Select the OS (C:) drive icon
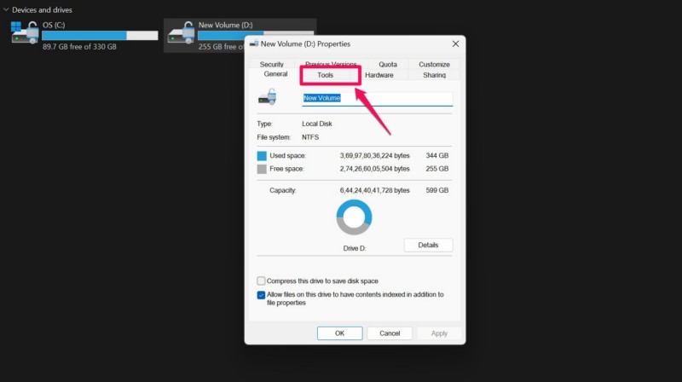682x382 pixels. pyautogui.click(x=25, y=32)
